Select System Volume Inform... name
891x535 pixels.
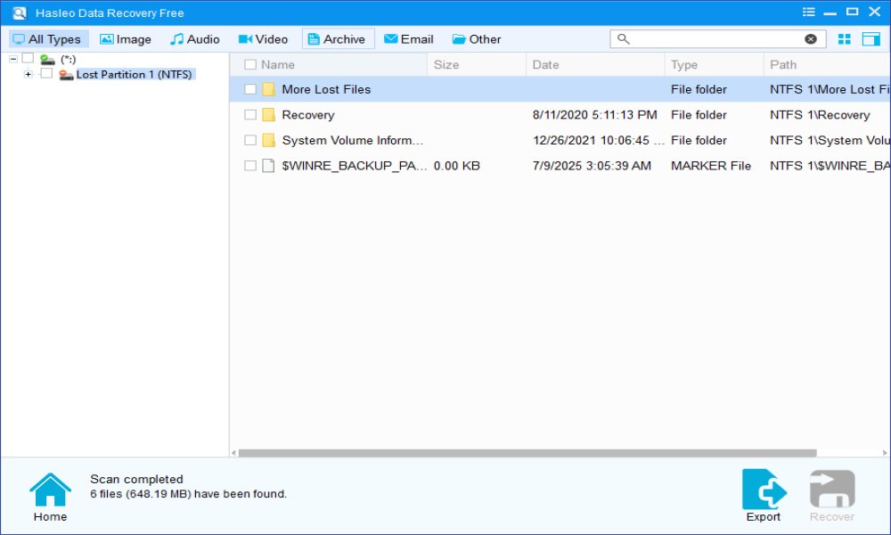pos(352,140)
